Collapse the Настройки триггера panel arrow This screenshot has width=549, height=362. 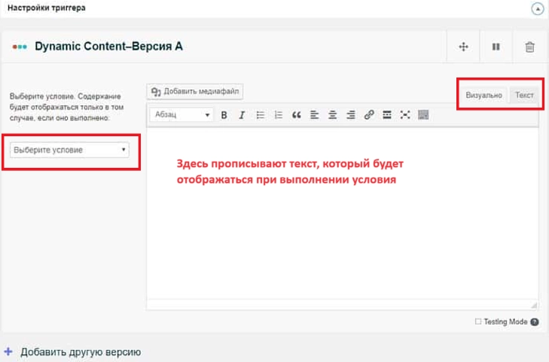click(537, 9)
